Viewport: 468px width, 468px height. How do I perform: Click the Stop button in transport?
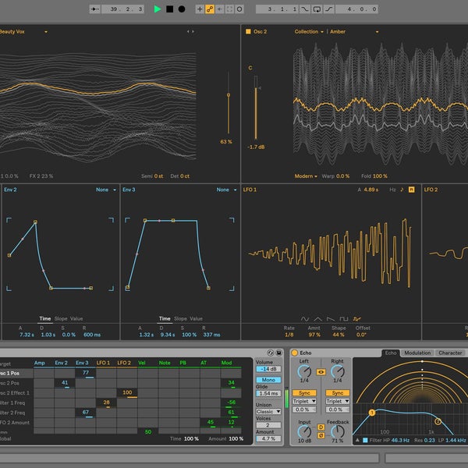pos(169,9)
